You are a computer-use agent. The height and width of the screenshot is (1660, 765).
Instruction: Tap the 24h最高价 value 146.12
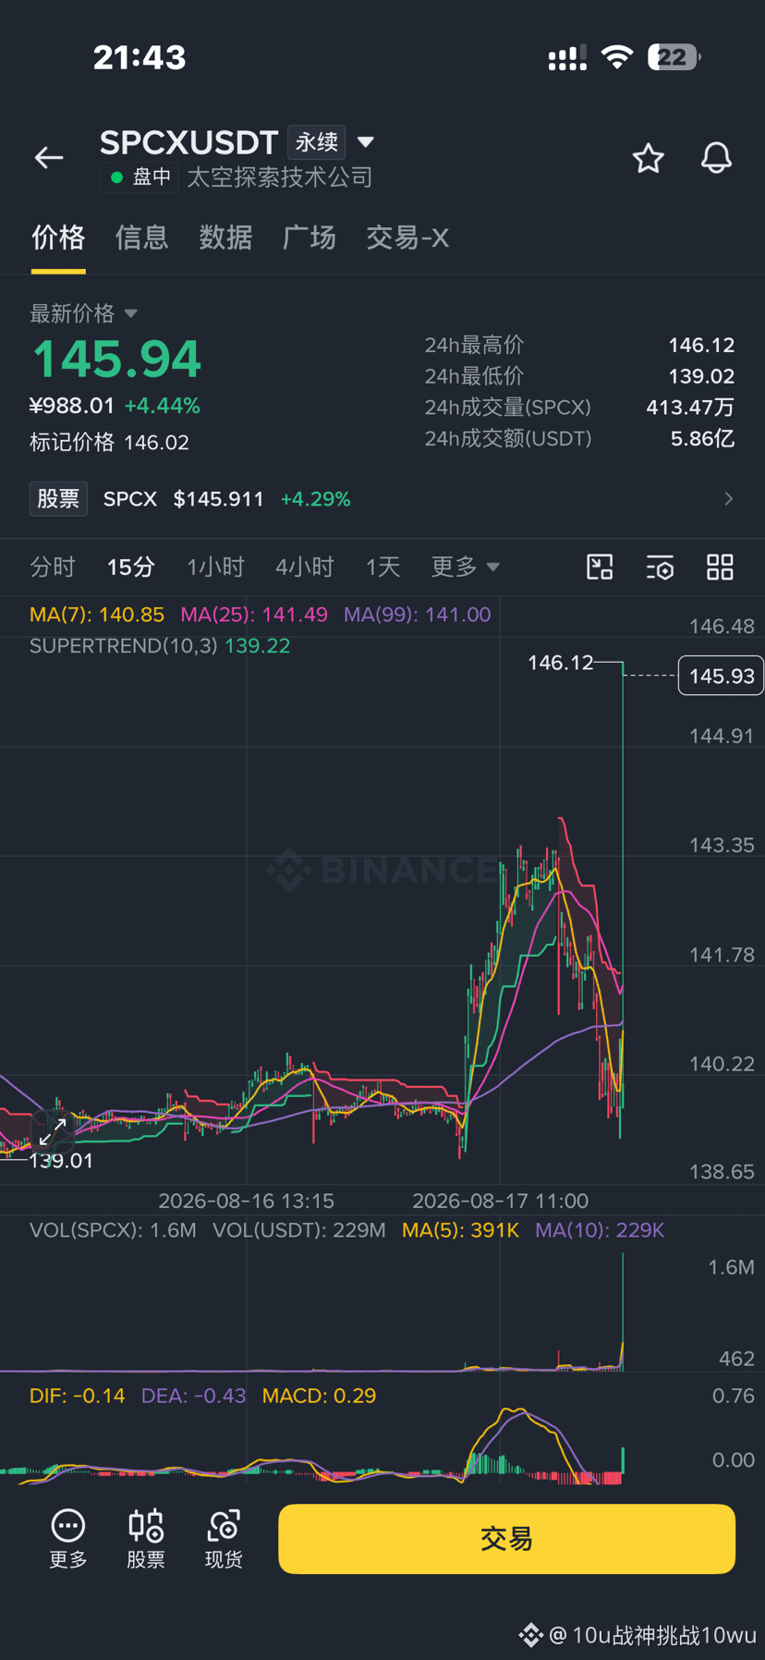click(x=701, y=345)
